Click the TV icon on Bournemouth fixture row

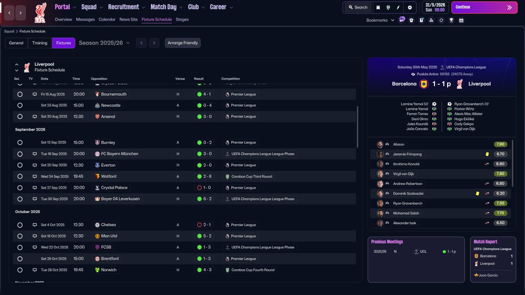click(35, 94)
